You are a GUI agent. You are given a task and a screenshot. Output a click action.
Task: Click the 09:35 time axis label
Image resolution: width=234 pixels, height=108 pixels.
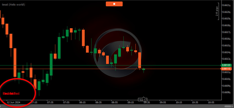tap(147, 102)
